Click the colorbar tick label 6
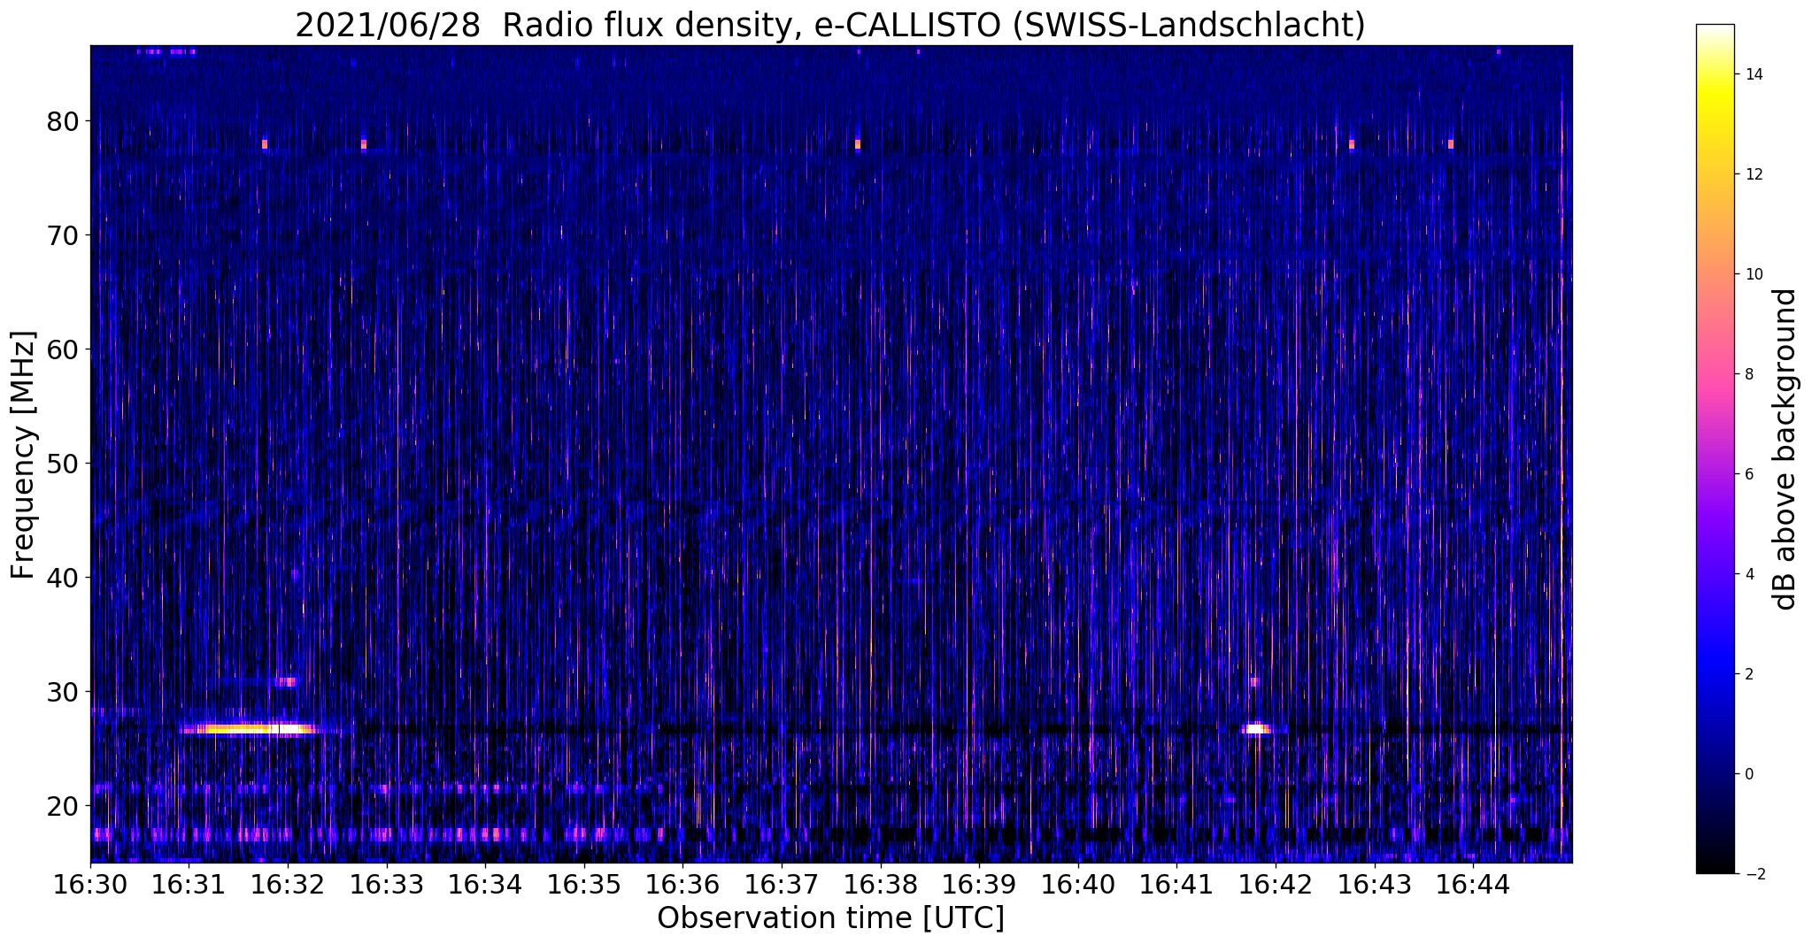This screenshot has width=1812, height=944. 1748,474
